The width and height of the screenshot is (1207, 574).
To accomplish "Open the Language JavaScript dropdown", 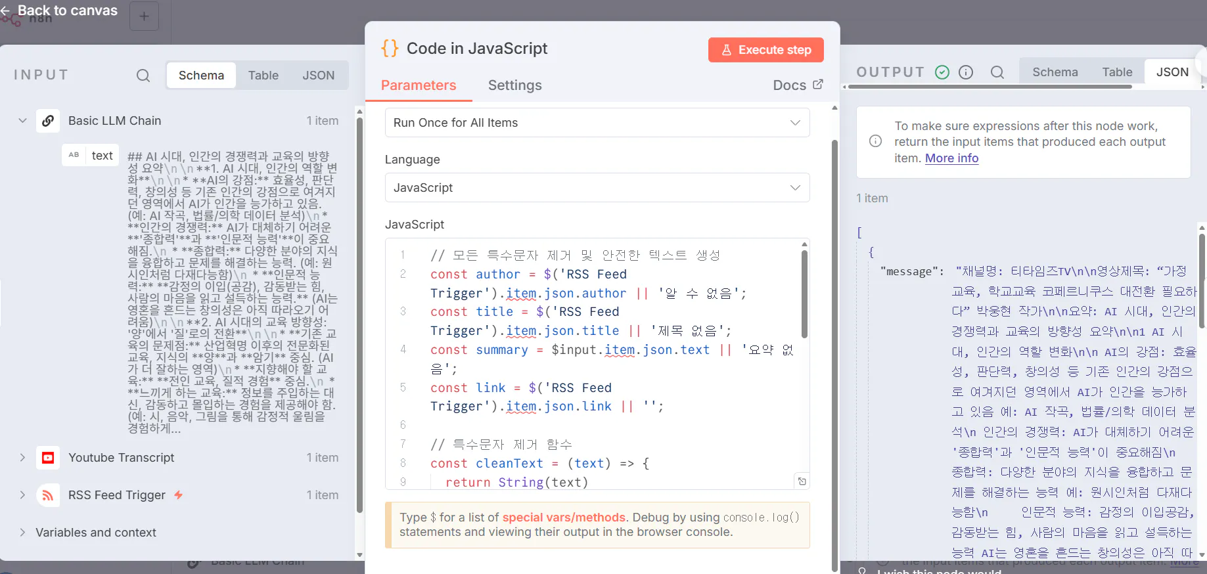I will [x=597, y=188].
